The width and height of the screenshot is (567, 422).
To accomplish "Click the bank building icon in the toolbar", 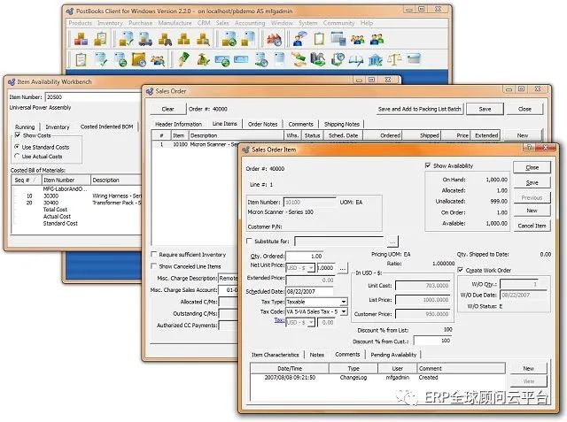I will coord(375,60).
